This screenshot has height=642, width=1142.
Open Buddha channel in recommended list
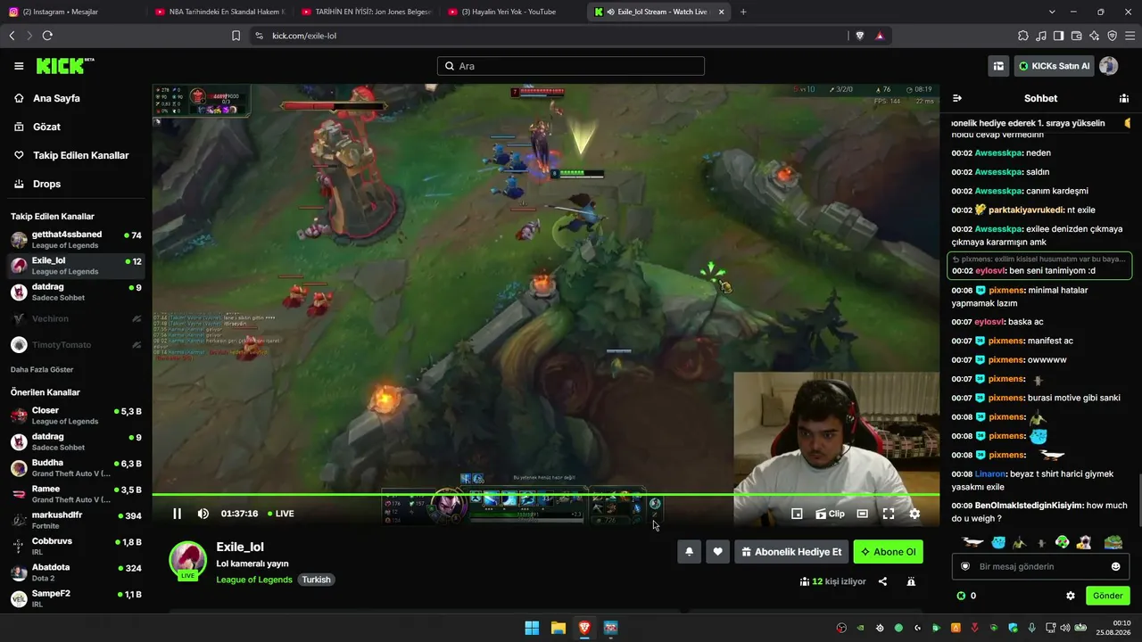[76, 468]
